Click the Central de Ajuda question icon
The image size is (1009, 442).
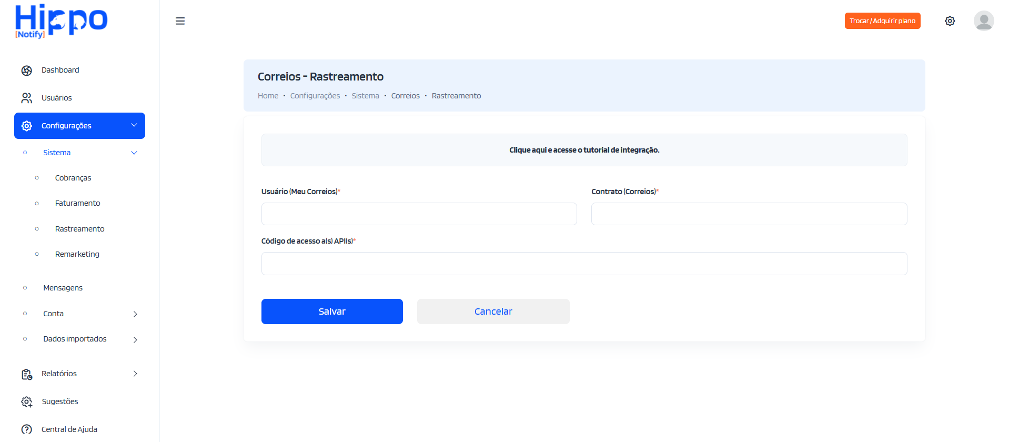tap(27, 429)
